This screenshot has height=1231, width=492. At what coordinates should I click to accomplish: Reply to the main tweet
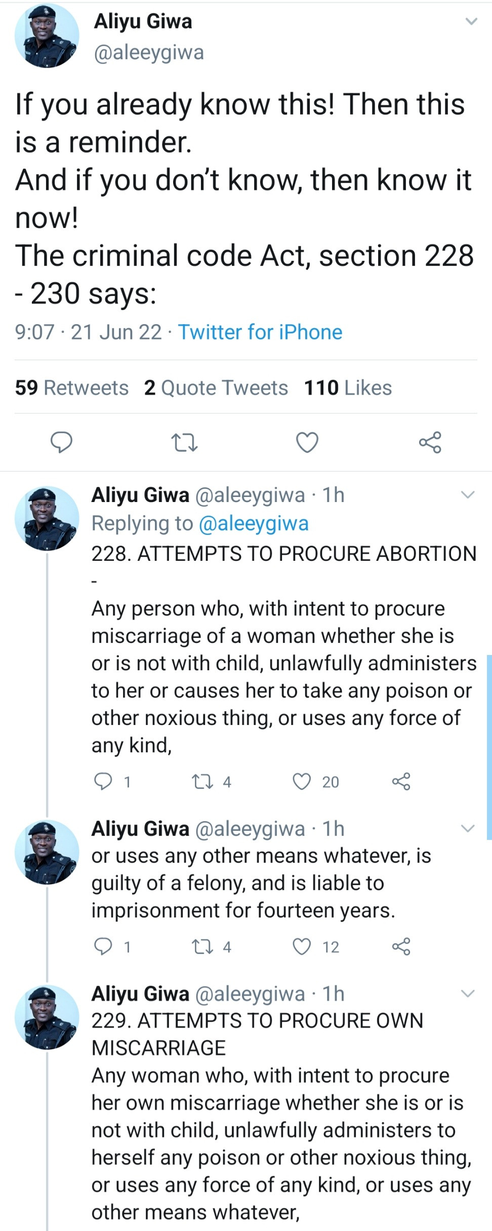pyautogui.click(x=62, y=442)
